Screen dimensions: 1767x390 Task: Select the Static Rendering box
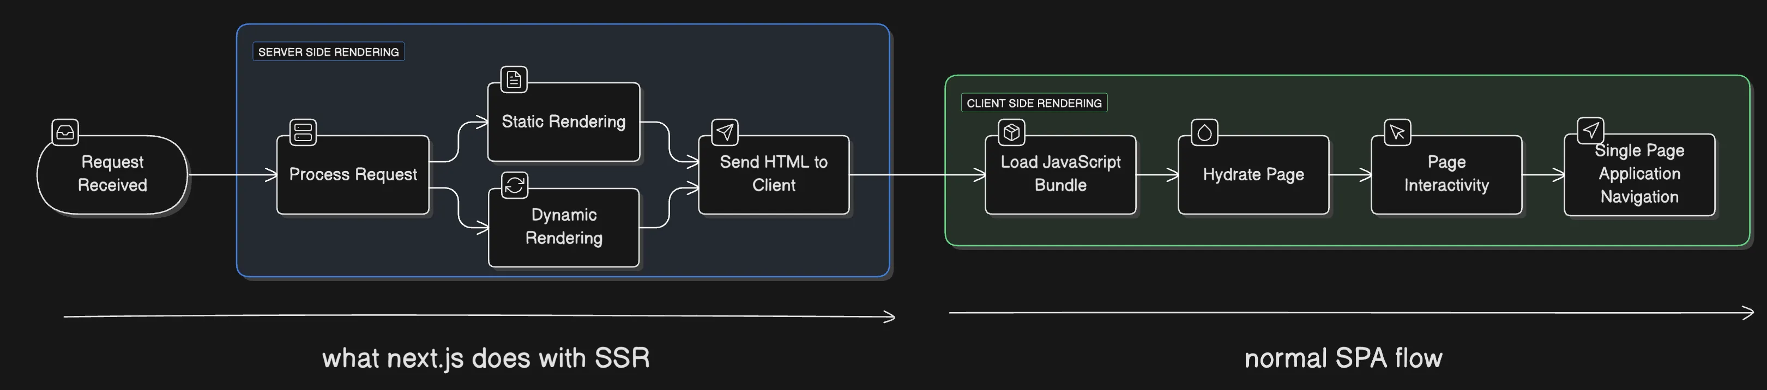[x=563, y=122]
